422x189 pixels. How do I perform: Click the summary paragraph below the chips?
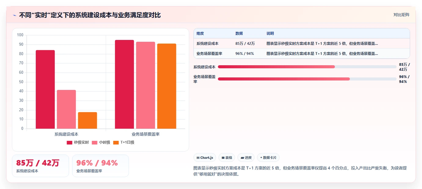300,172
